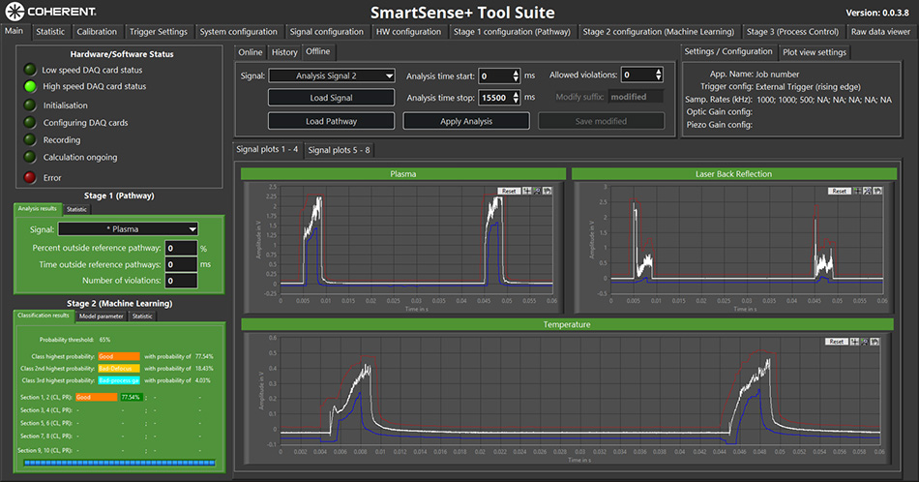Click the blue progress bar in Stage 2

(x=121, y=464)
